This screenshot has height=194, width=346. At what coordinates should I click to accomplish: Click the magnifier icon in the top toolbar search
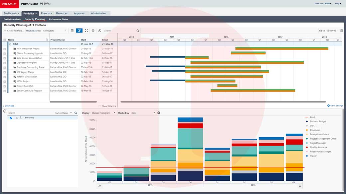tap(138, 31)
